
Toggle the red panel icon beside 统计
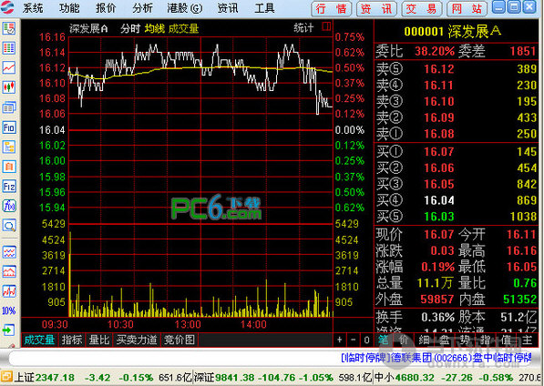[x=326, y=26]
